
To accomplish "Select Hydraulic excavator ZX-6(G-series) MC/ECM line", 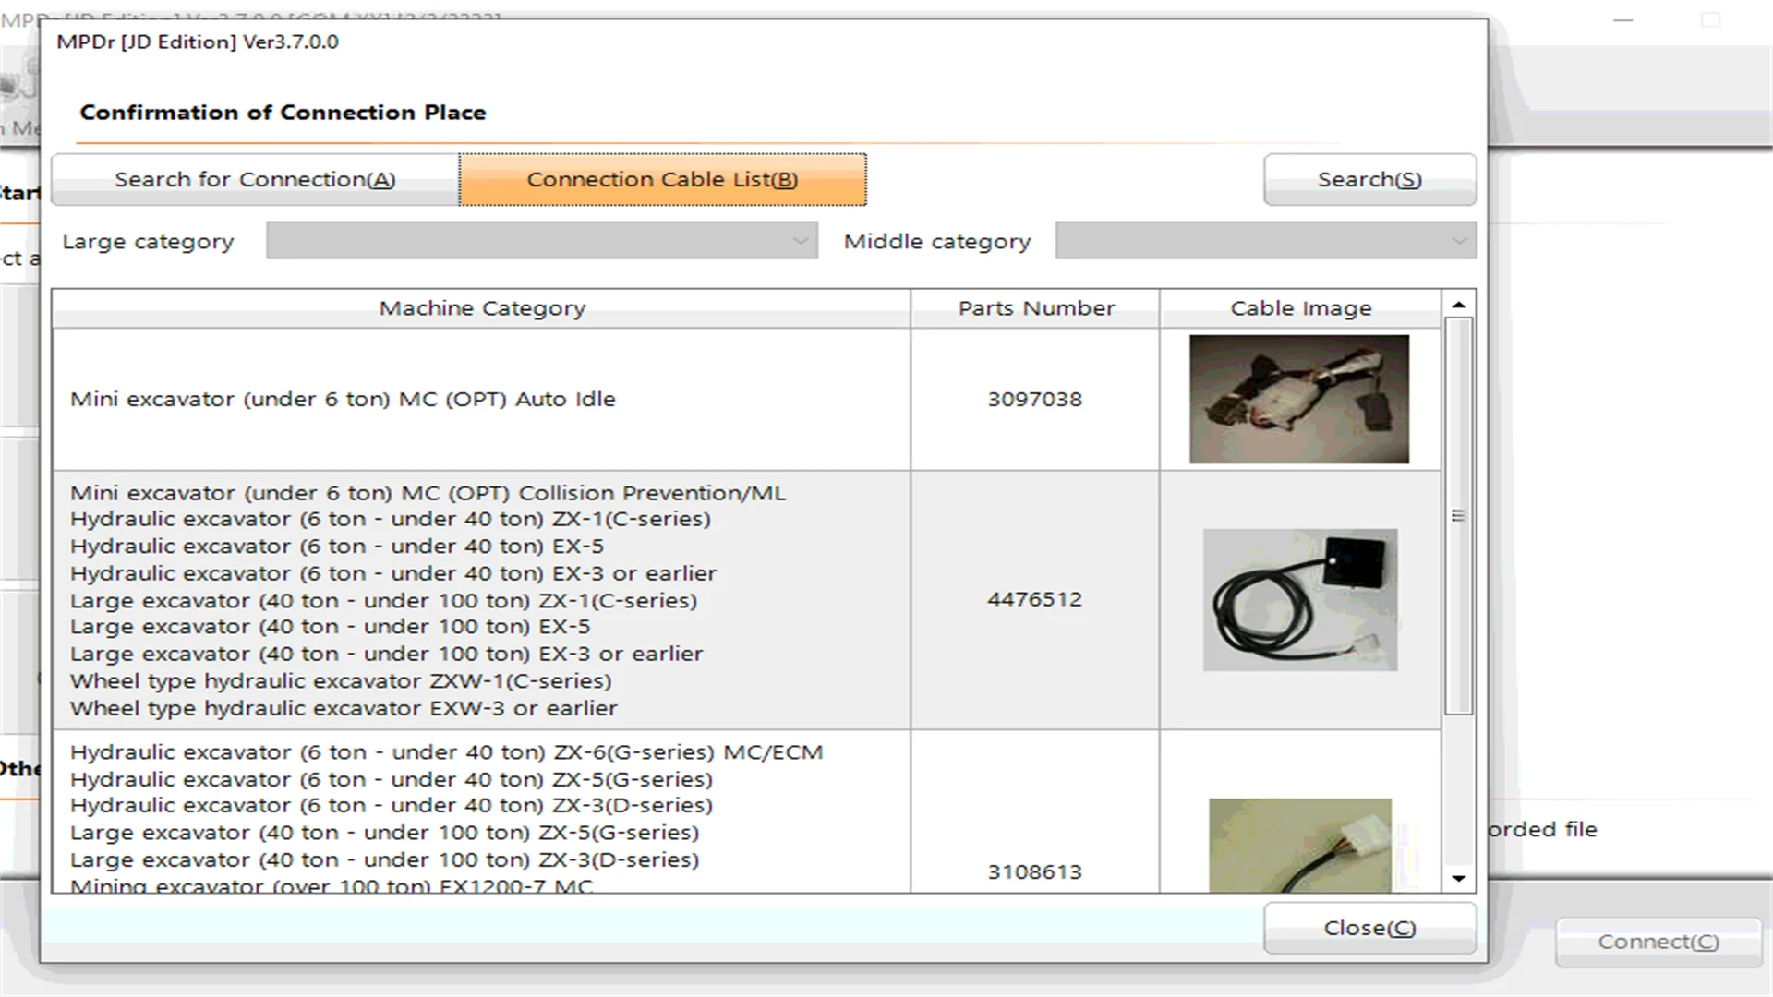I will (x=446, y=752).
